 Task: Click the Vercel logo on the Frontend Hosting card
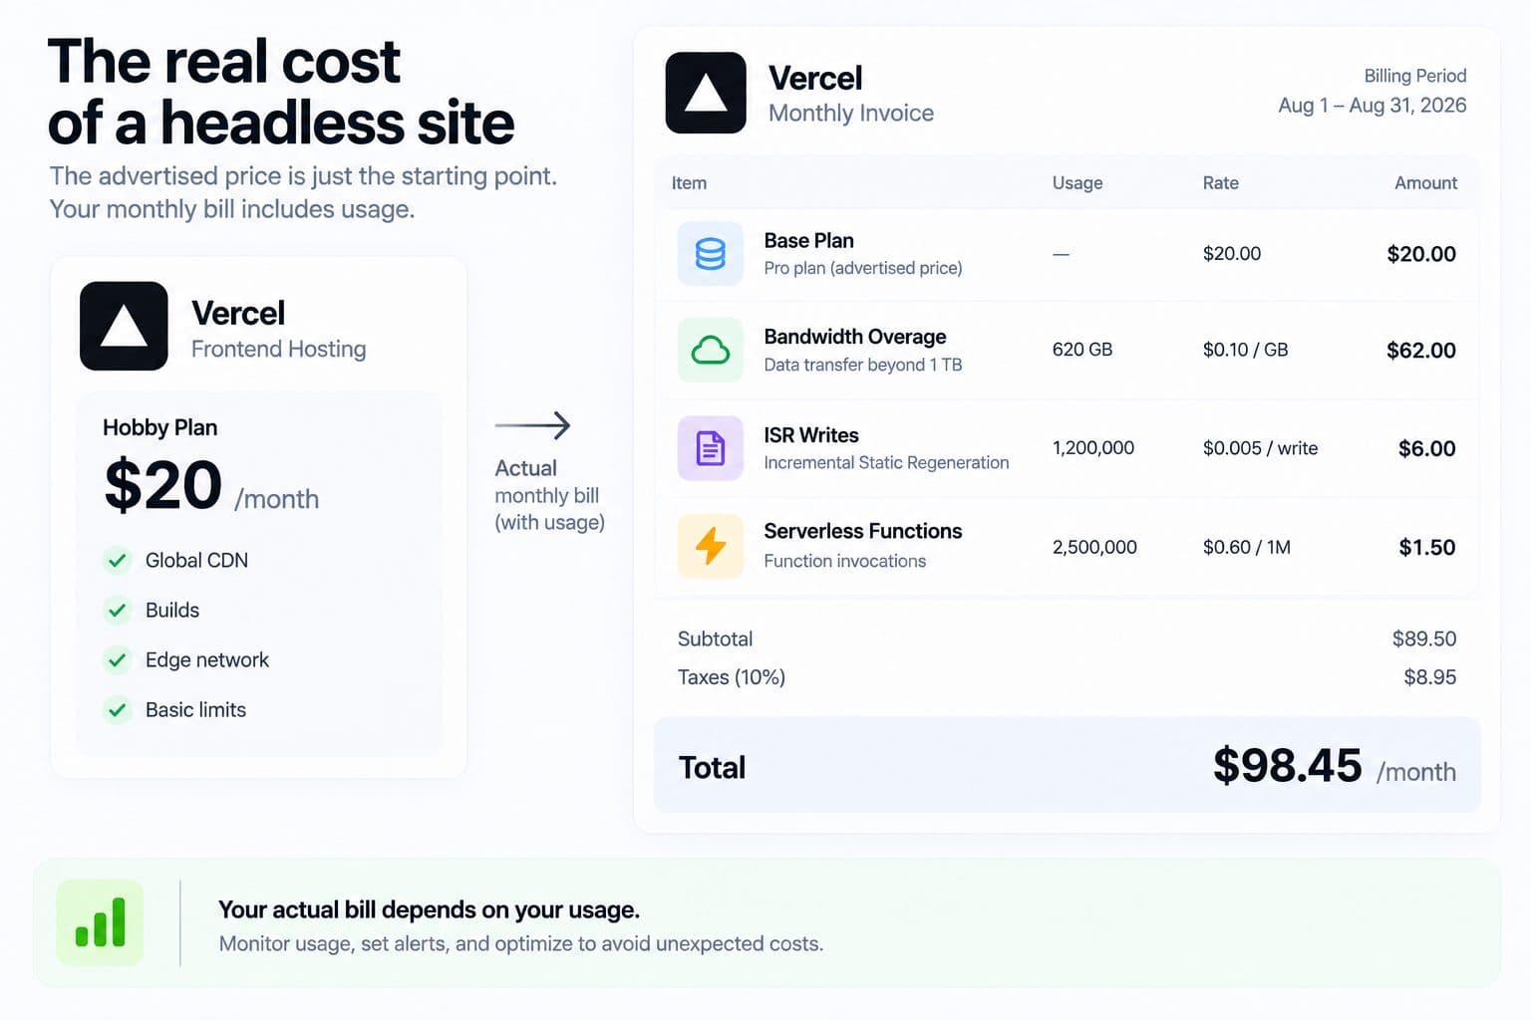(124, 326)
